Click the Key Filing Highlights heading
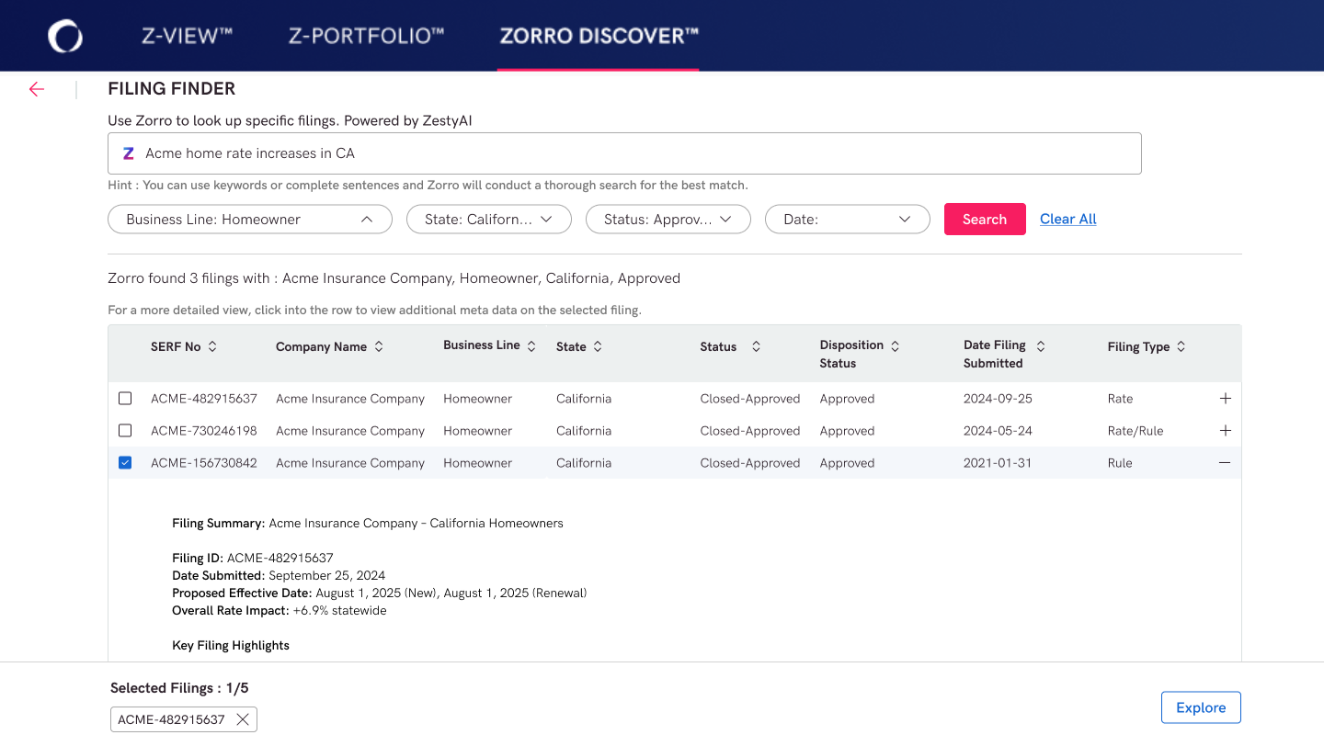This screenshot has height=735, width=1324. coord(231,645)
